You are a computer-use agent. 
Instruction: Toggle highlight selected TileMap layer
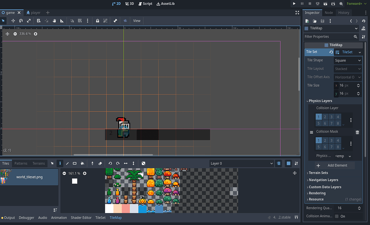click(x=279, y=163)
